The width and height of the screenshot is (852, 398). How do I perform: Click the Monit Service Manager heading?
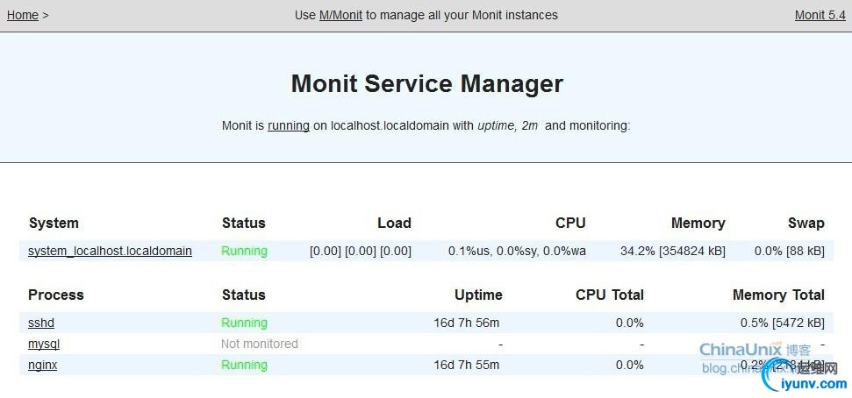426,84
